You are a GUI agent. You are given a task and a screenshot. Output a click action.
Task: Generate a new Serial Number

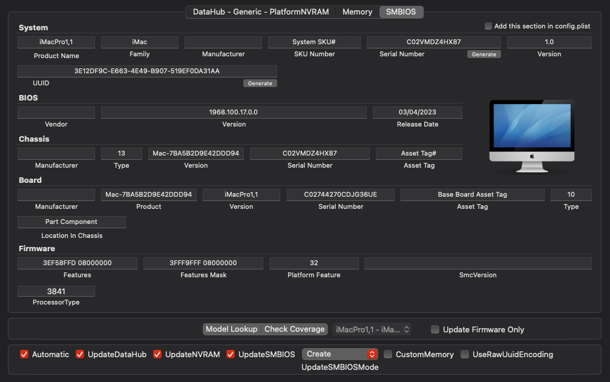[x=484, y=54]
